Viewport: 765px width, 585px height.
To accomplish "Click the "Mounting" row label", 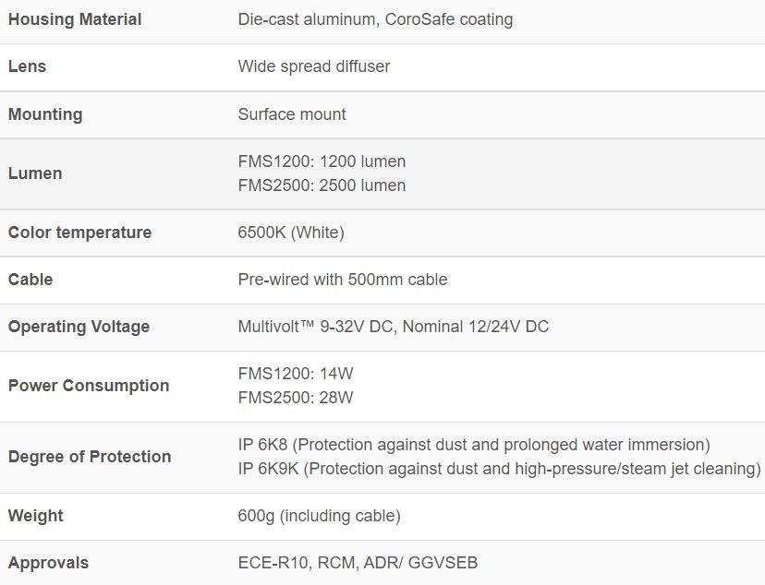I will [x=45, y=114].
